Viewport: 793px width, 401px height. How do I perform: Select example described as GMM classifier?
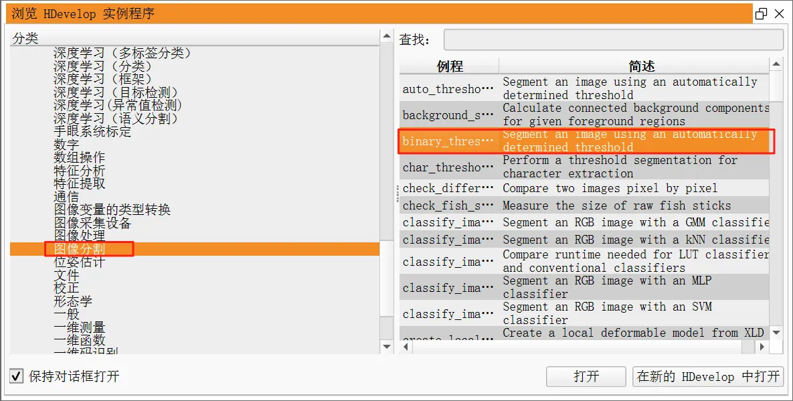[x=584, y=222]
